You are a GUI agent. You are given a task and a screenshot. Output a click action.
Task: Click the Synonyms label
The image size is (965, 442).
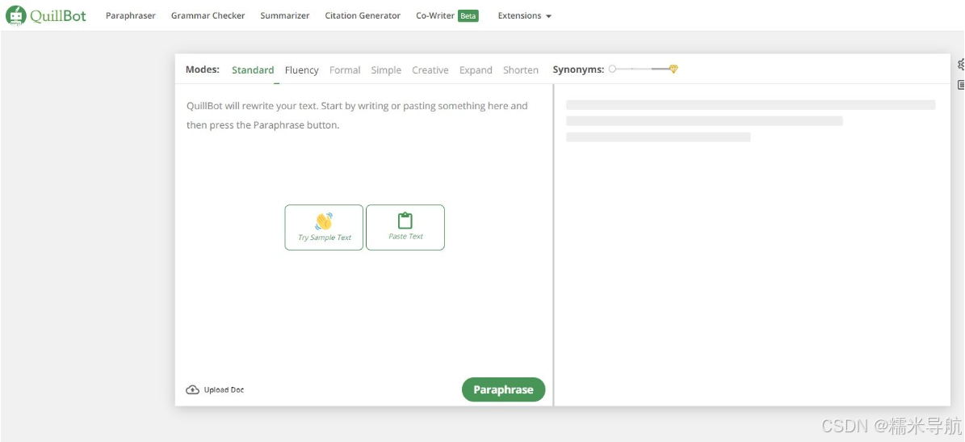[x=578, y=69]
